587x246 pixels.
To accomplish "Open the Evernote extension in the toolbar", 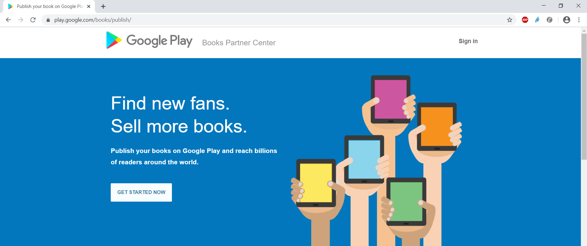I will point(549,20).
